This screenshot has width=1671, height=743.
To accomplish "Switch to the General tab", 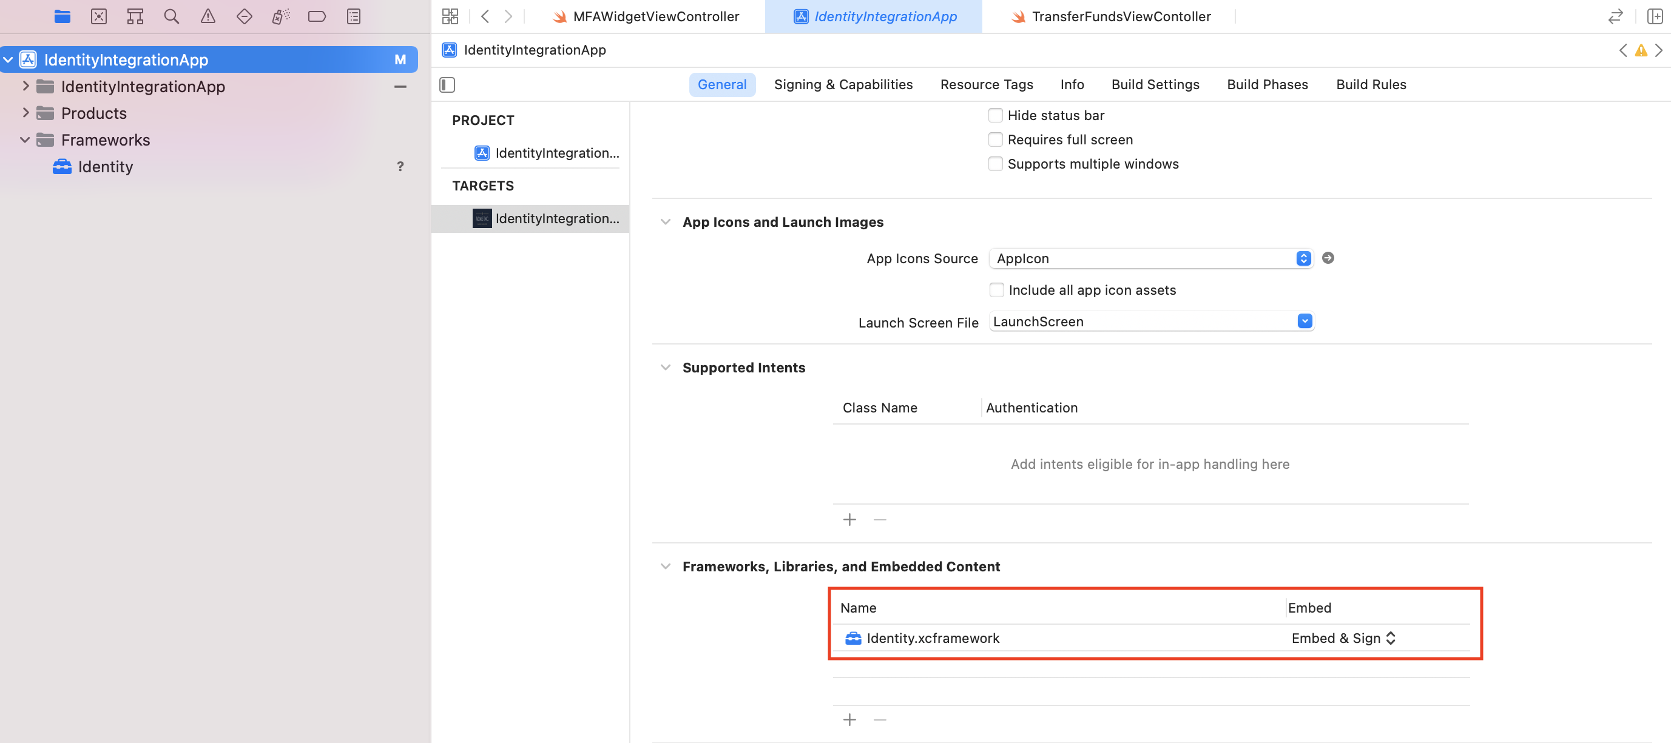I will [722, 84].
